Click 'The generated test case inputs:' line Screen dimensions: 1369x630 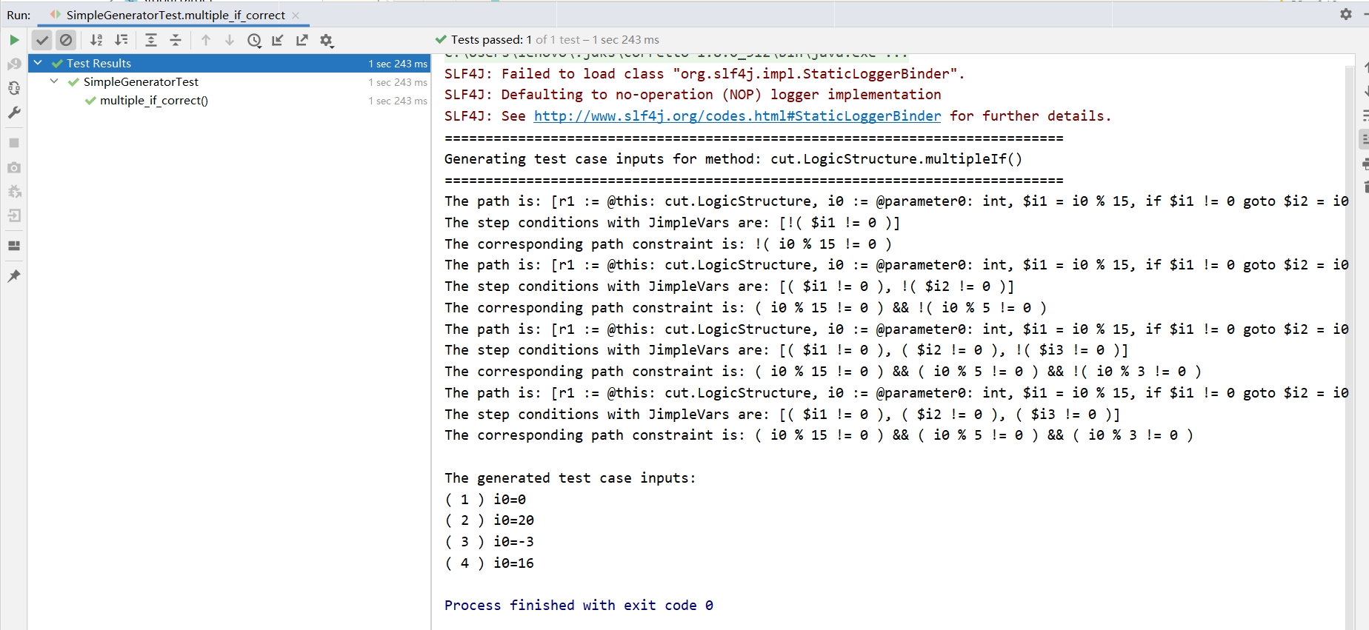[x=570, y=477]
